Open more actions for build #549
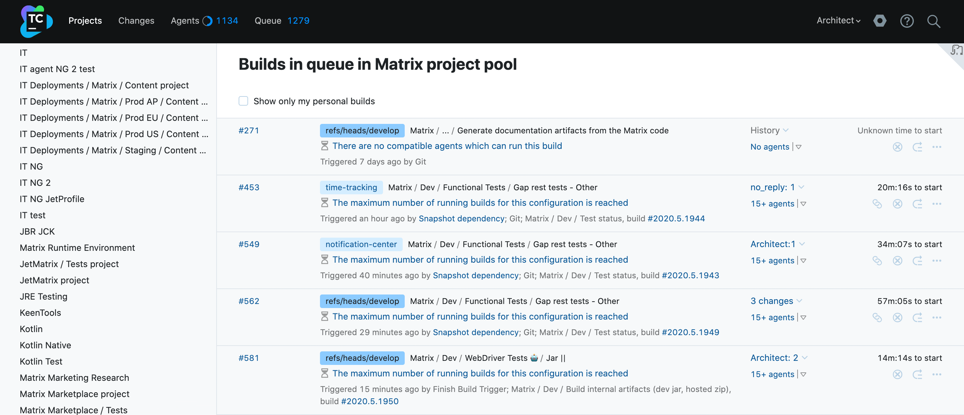 tap(936, 261)
